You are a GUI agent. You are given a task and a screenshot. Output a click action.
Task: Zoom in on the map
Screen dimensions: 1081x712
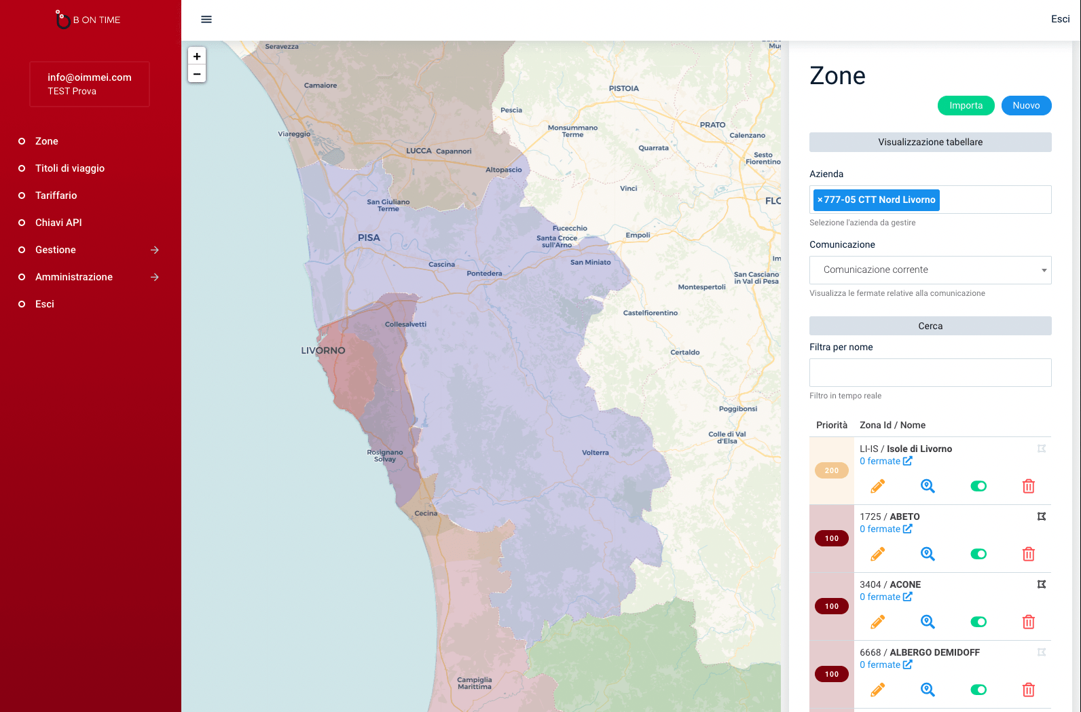pos(197,56)
